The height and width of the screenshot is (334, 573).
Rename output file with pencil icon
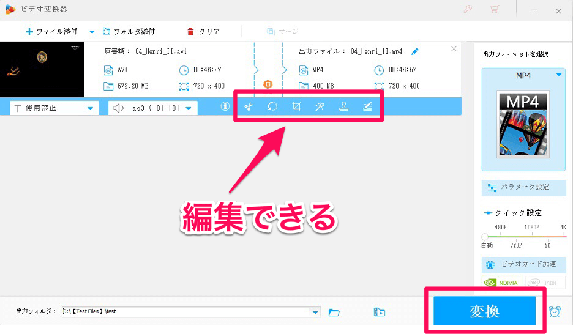[415, 51]
